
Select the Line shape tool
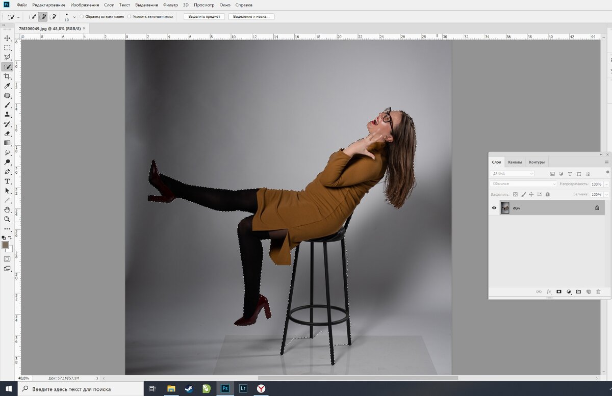pyautogui.click(x=7, y=200)
